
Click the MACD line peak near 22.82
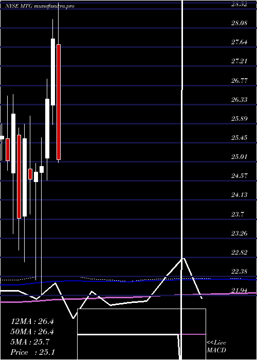pyautogui.click(x=183, y=259)
